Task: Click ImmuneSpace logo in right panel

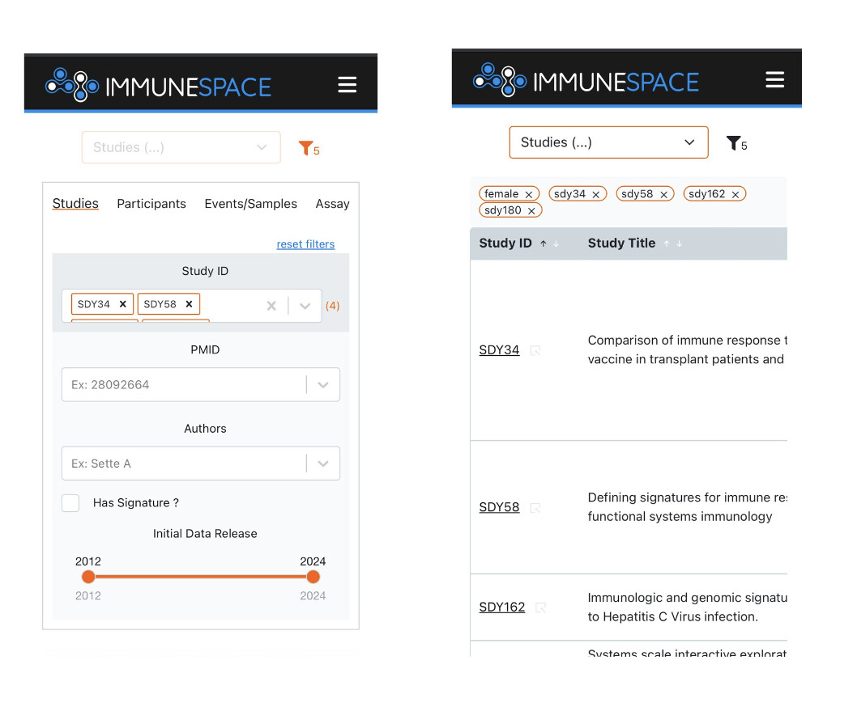Action: [586, 80]
